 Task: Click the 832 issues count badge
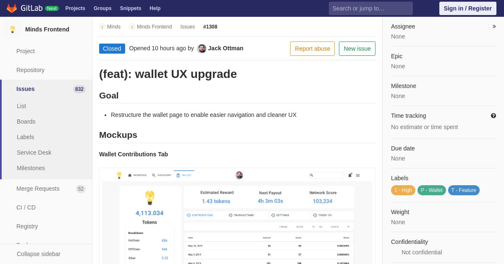tap(79, 89)
